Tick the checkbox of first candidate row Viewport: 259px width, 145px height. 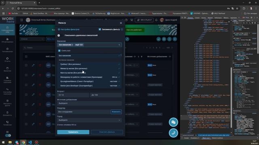point(26,65)
